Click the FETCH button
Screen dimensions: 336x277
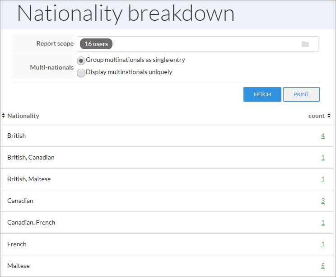click(262, 94)
